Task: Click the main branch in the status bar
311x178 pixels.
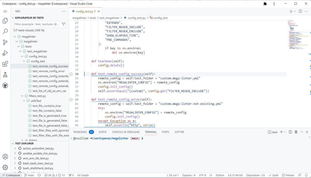Action: coord(29,175)
